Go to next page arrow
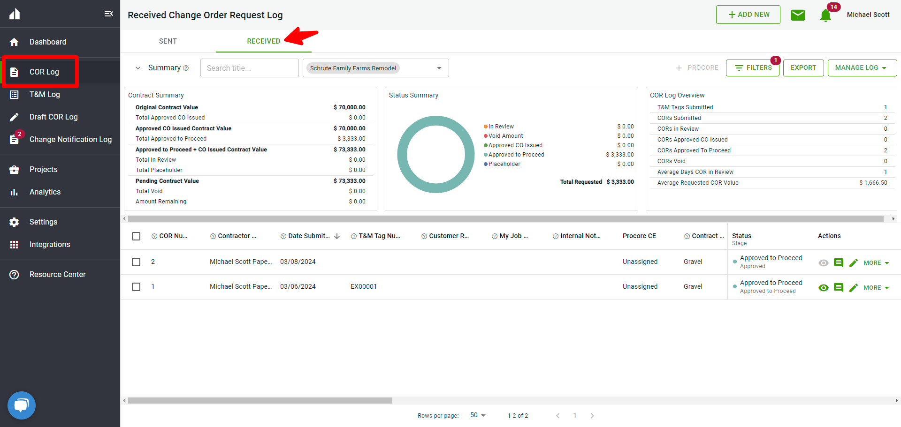The width and height of the screenshot is (901, 427). [592, 416]
